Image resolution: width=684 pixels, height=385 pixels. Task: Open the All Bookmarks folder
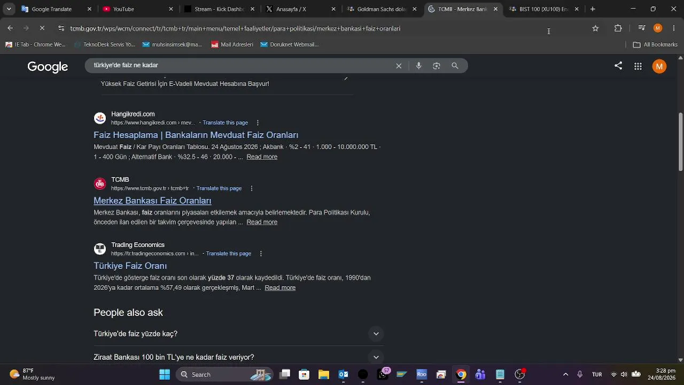click(655, 44)
